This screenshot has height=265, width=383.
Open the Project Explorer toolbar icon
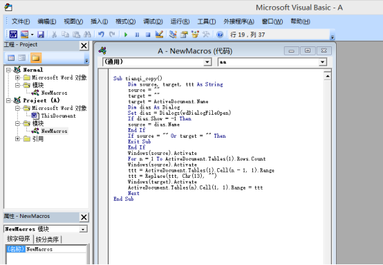click(x=174, y=35)
